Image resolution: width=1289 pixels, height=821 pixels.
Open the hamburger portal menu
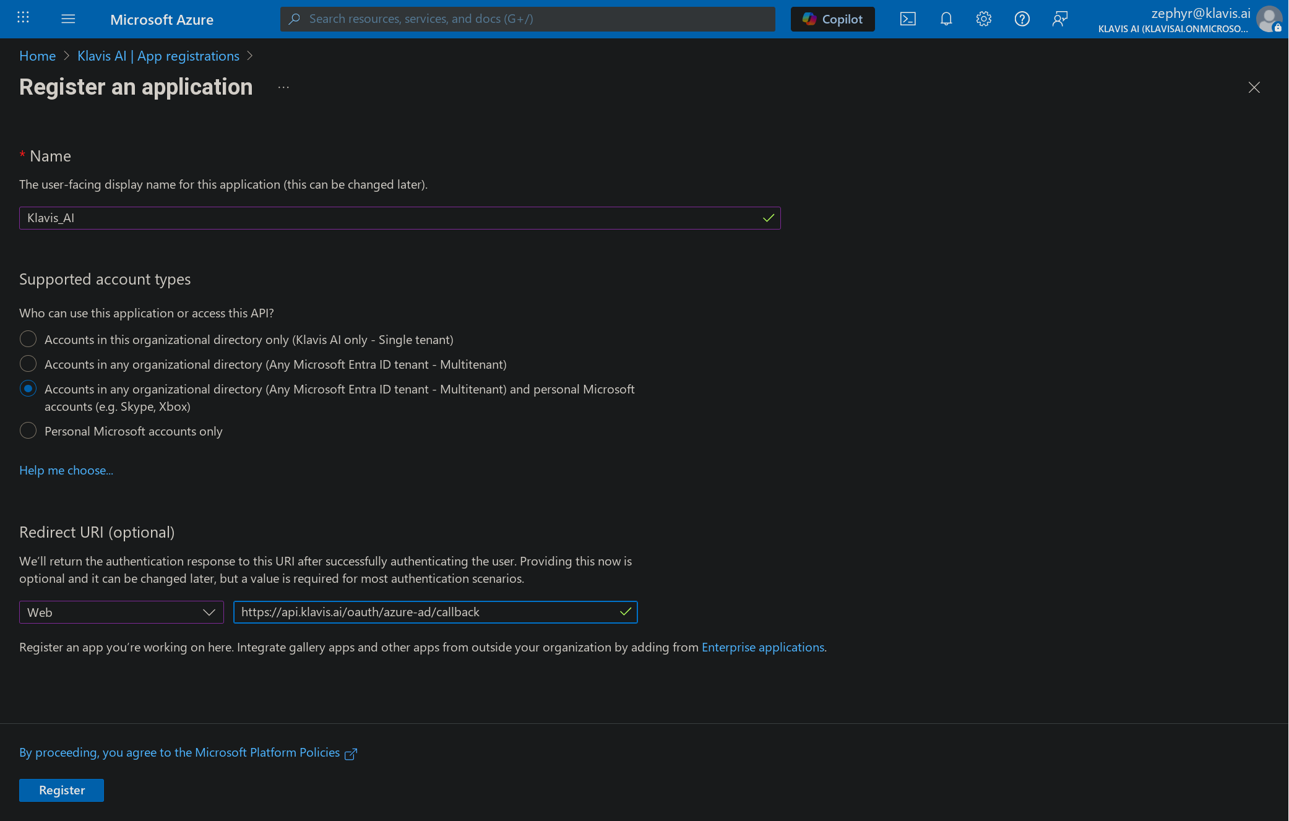(x=68, y=19)
